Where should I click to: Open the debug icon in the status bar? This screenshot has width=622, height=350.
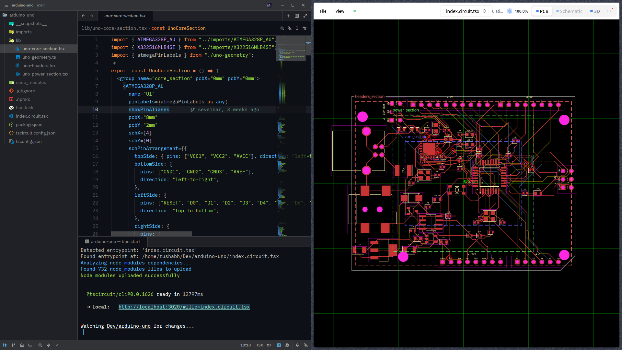pos(287,345)
